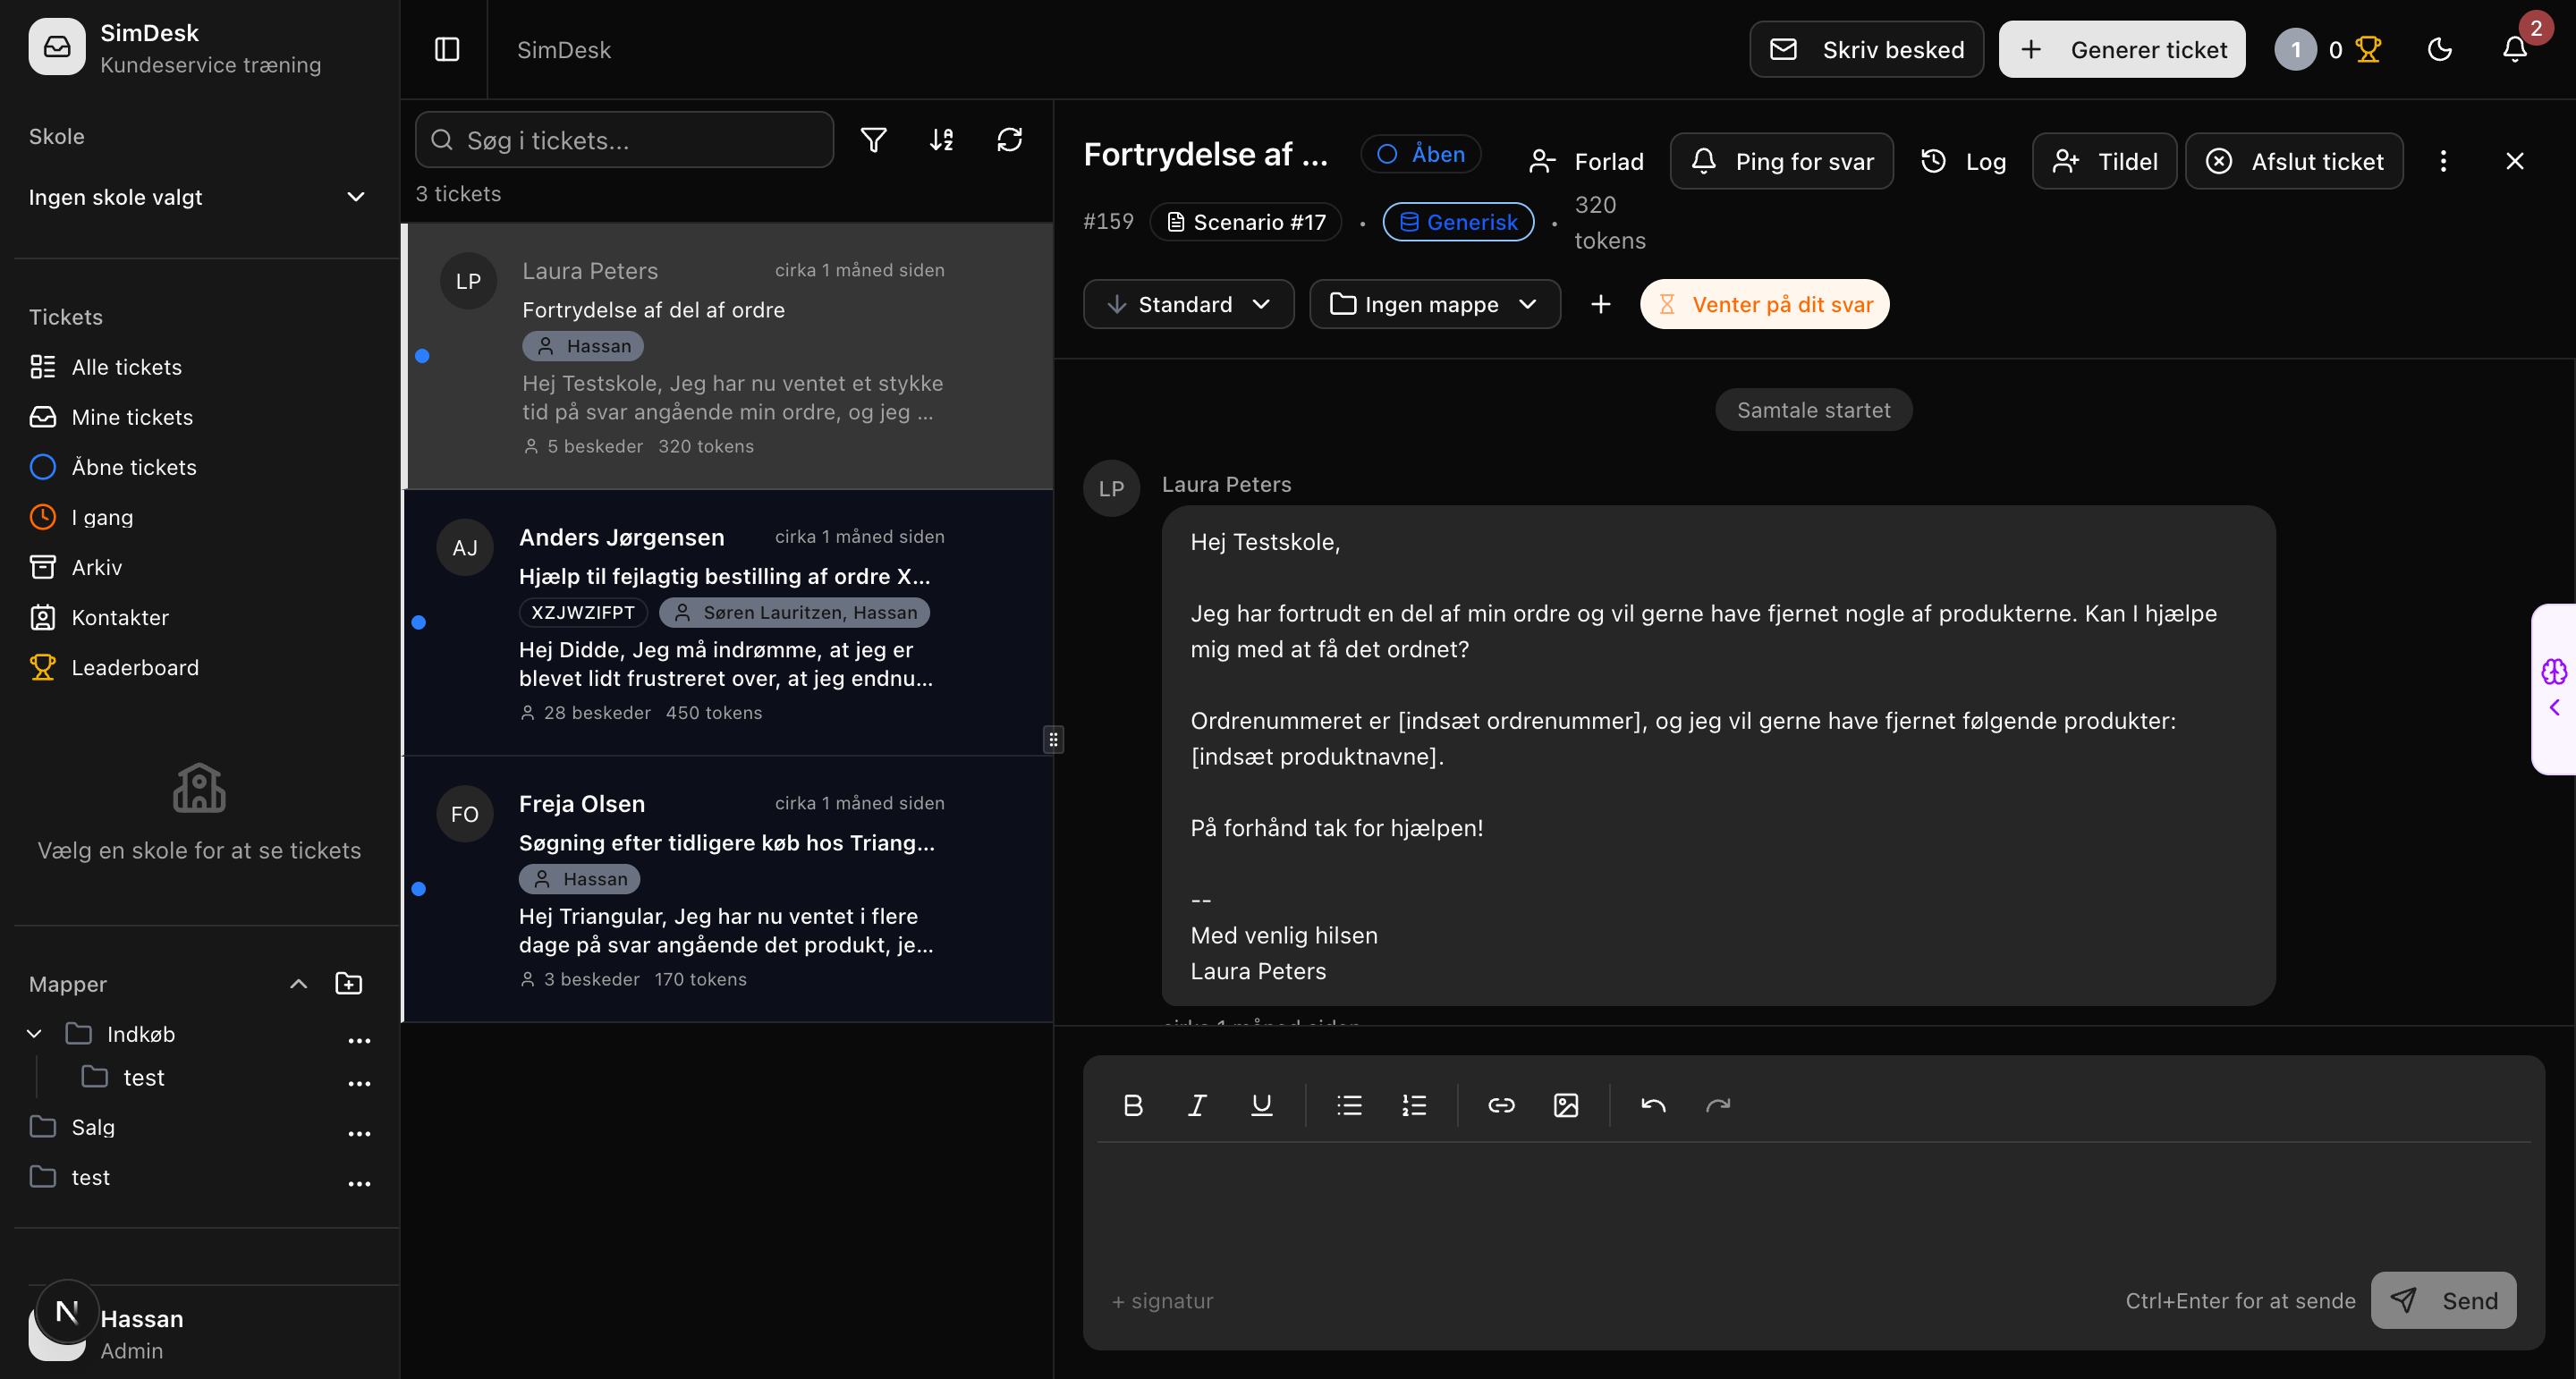The image size is (2576, 1379).
Task: Click Ping for svar button
Action: coord(1781,161)
